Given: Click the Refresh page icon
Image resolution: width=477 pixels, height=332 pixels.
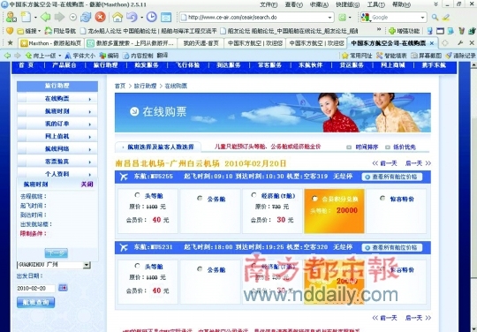Looking at the screenshot, I should coord(86,17).
